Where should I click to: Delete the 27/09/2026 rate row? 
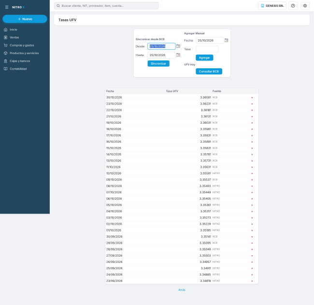pos(252,256)
